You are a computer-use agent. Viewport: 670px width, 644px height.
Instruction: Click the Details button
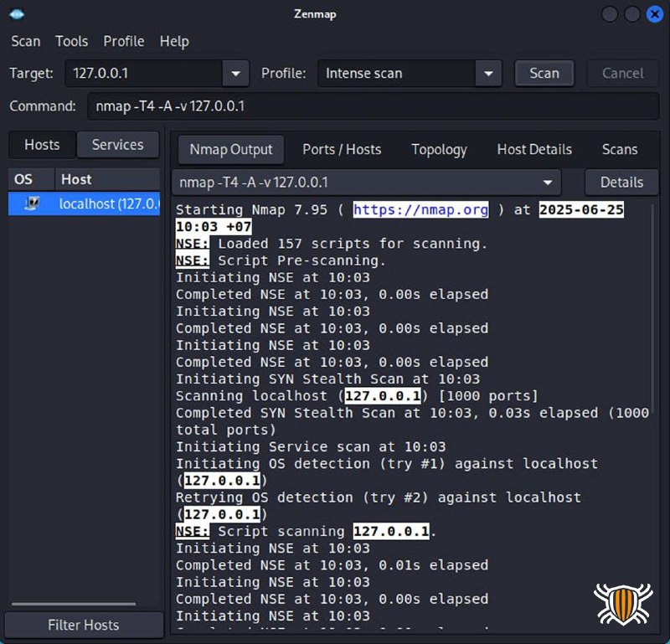pos(621,183)
